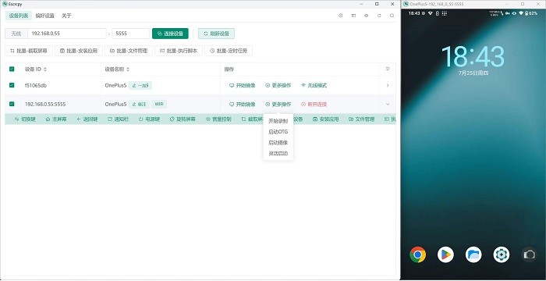Open the Settings gear in OnePlus5 mirror window
Image resolution: width=546 pixels, height=281 pixels.
pyautogui.click(x=502, y=254)
